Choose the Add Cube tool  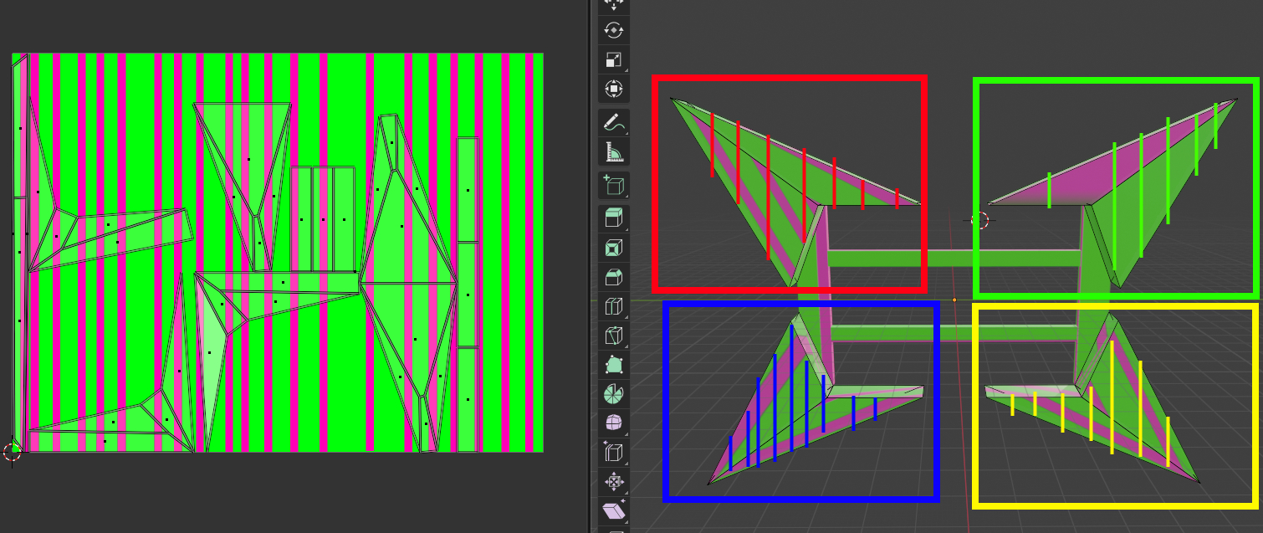(x=613, y=187)
